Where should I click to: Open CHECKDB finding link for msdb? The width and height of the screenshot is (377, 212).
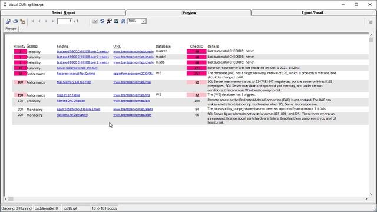82,62
